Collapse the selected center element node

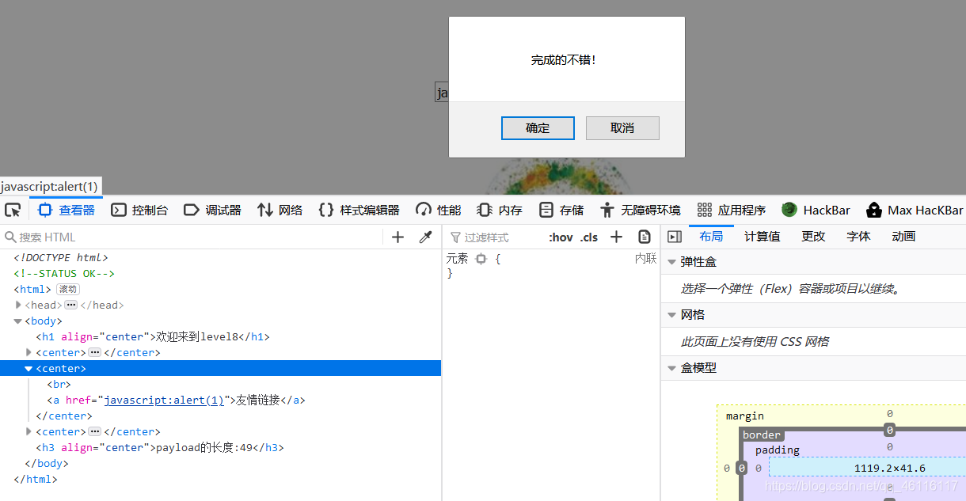(x=29, y=368)
